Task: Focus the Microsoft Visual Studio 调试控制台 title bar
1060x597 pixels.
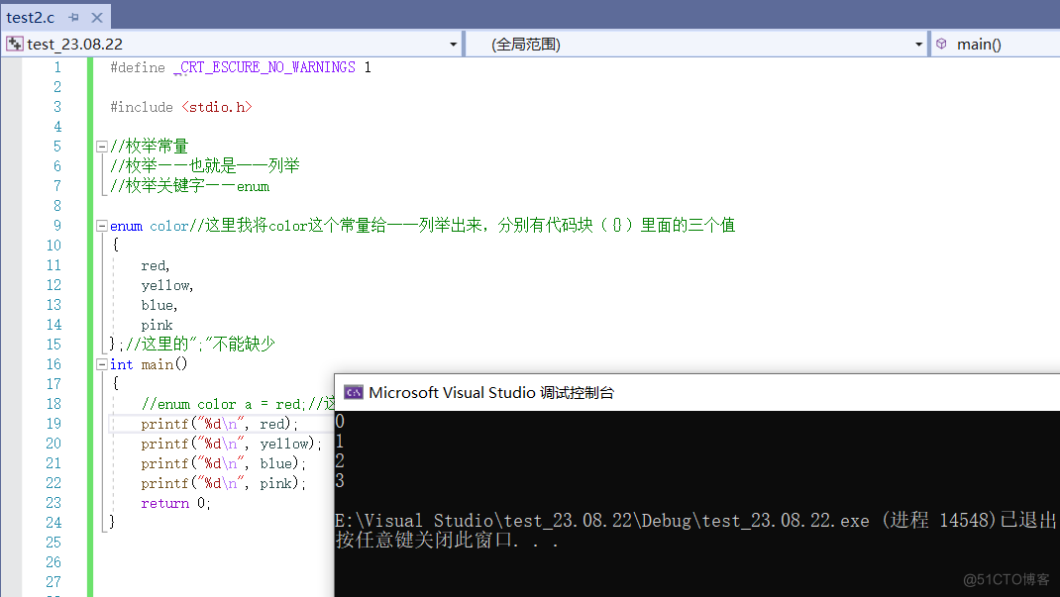Action: tap(697, 392)
